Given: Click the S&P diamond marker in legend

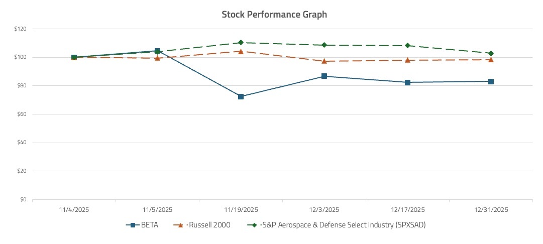Looking at the screenshot, I should tap(254, 225).
